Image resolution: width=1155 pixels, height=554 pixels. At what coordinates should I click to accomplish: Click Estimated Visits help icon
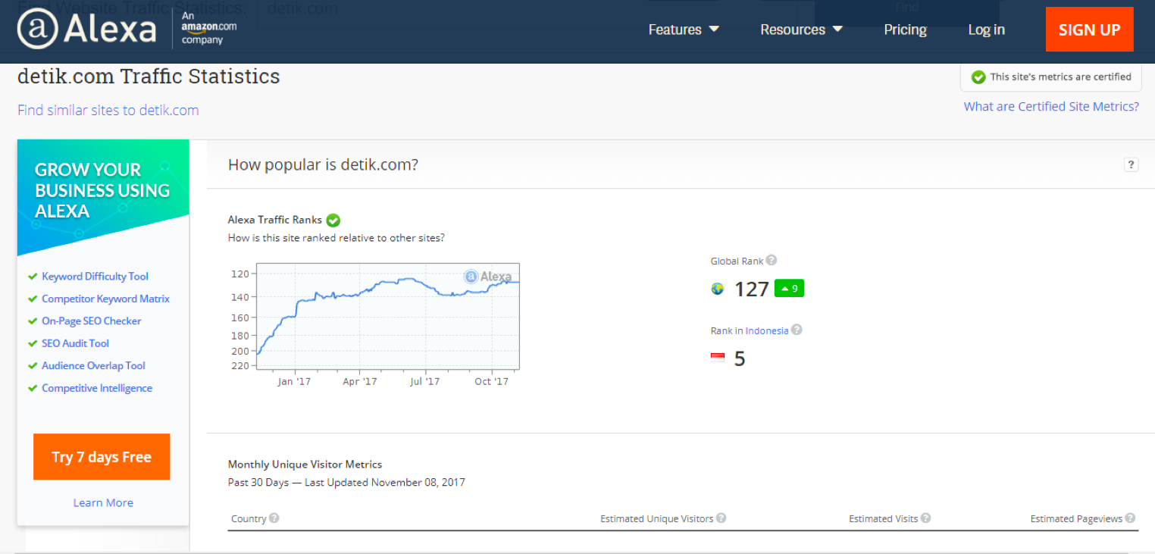coord(926,518)
